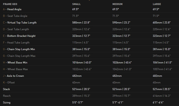Click the Small sizing value 5'0"-5'7"
The image size is (179, 106).
click(77, 102)
